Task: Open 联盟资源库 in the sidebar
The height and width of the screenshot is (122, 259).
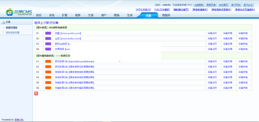Action: pyautogui.click(x=12, y=28)
